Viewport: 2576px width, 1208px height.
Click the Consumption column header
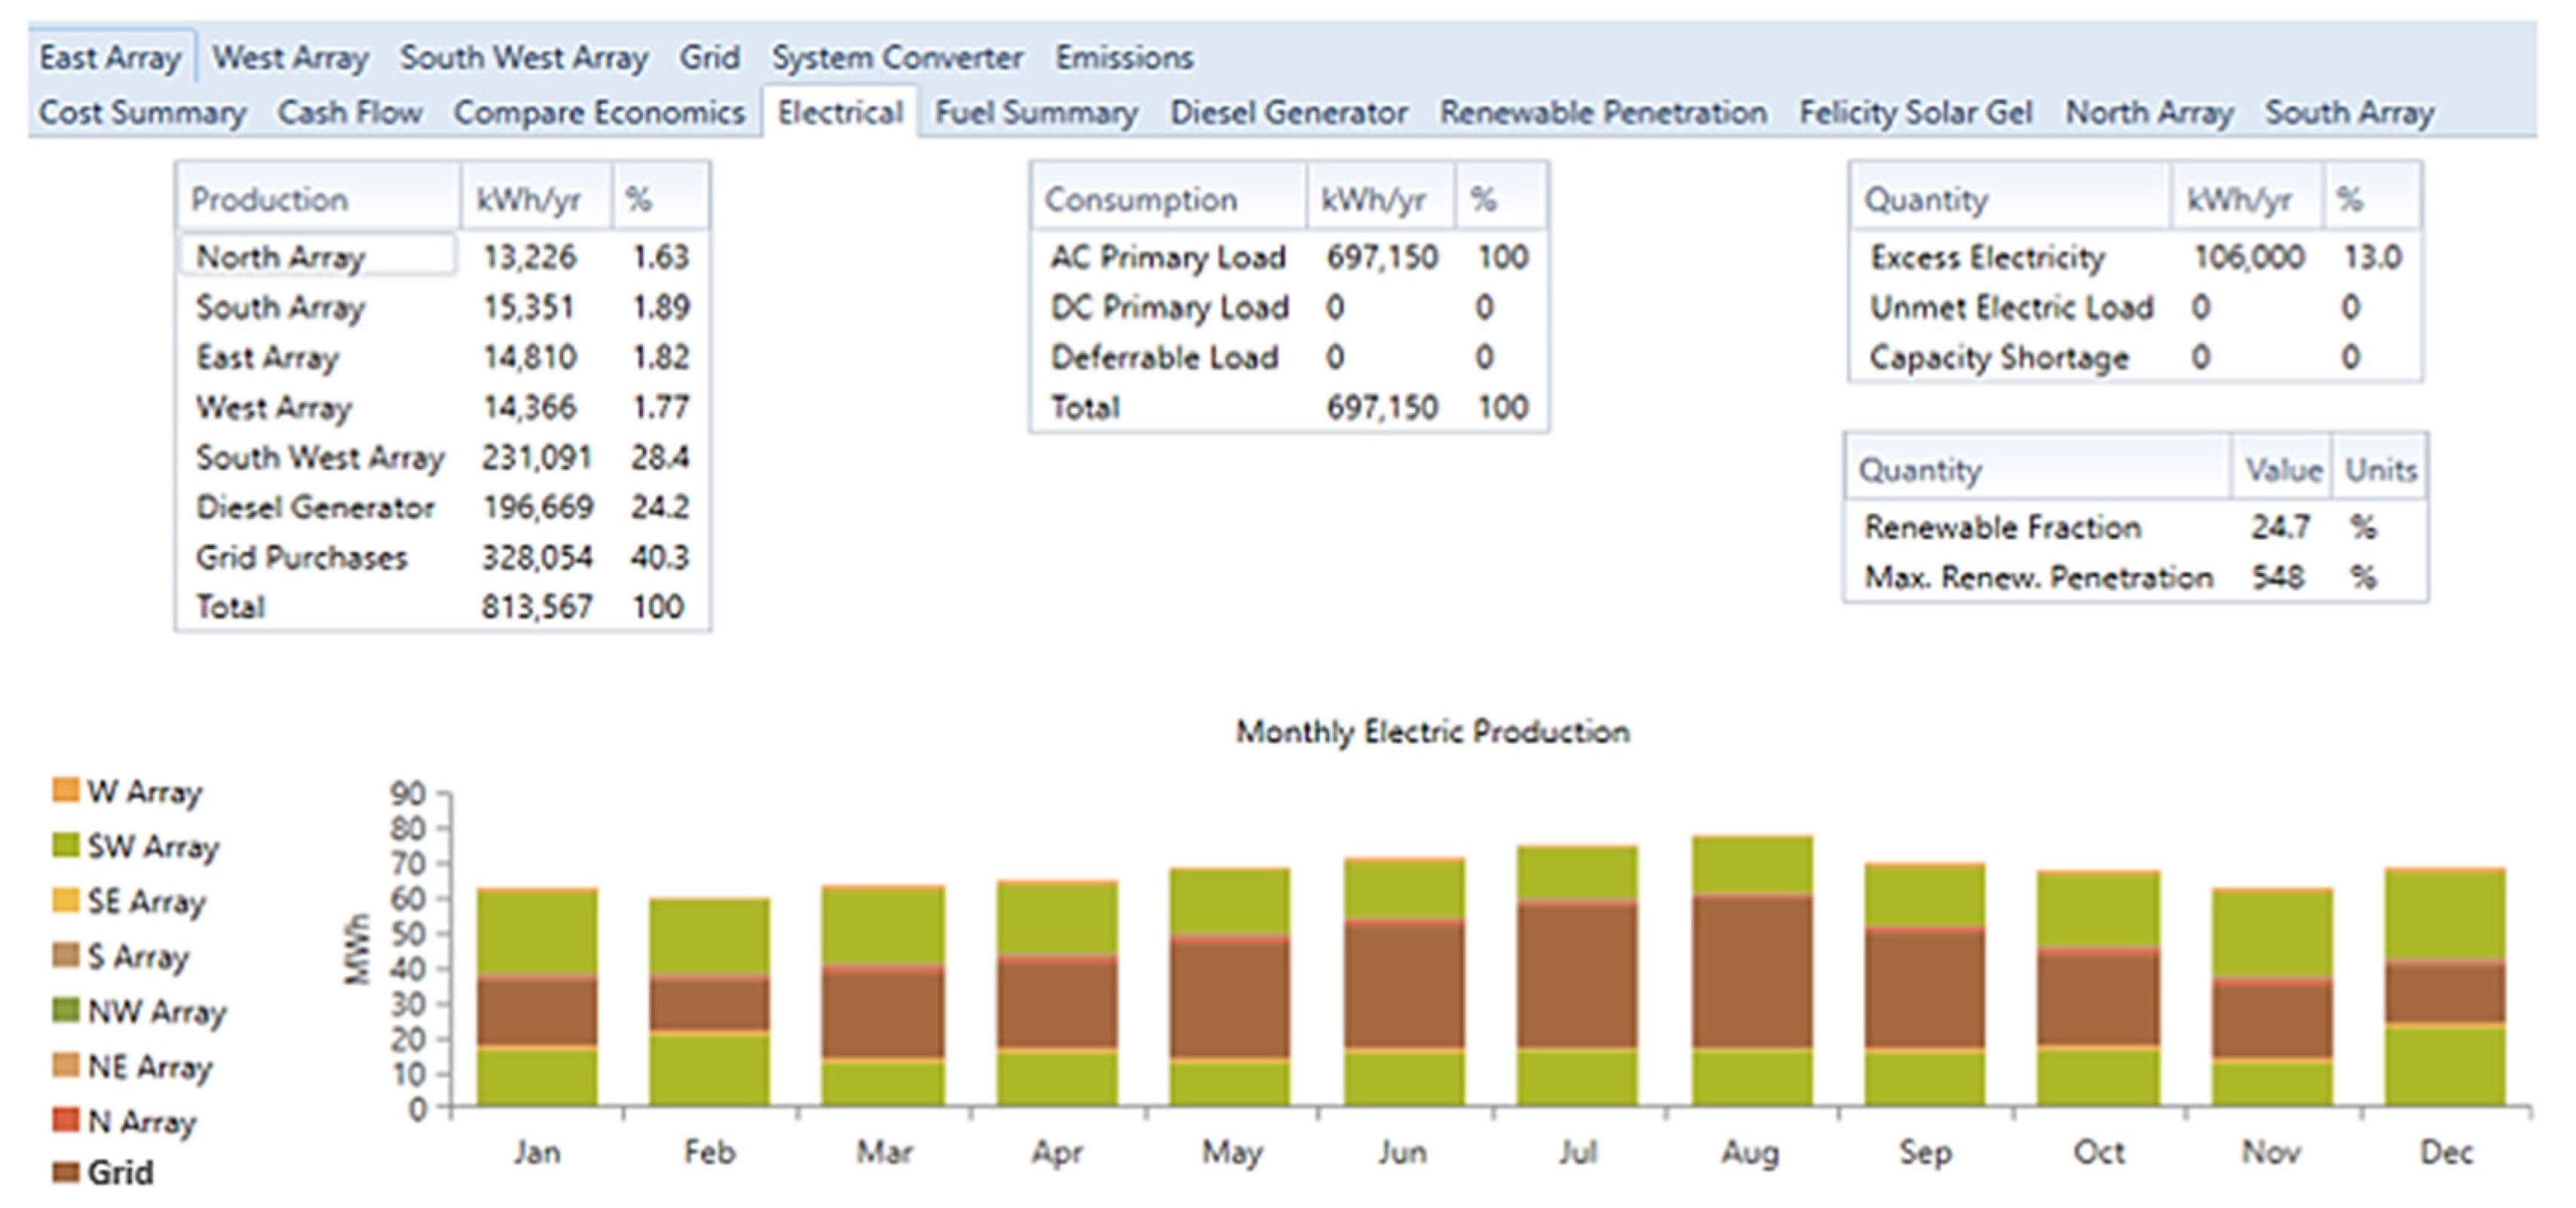[x=1168, y=198]
